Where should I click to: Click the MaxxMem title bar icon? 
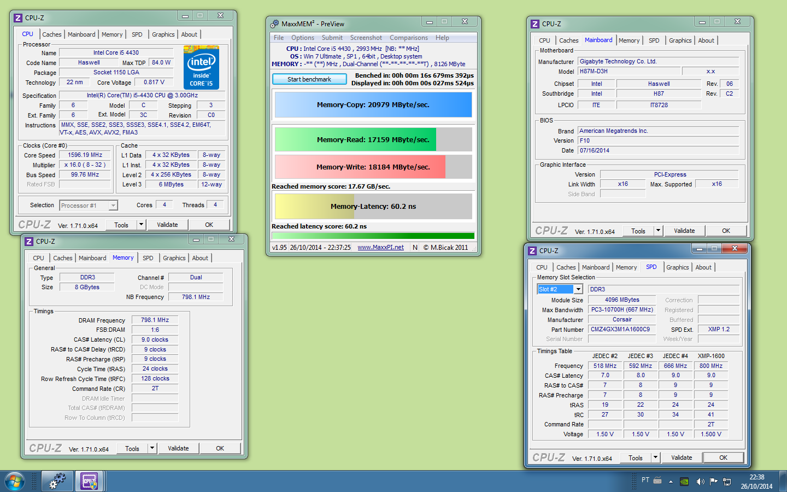click(275, 24)
